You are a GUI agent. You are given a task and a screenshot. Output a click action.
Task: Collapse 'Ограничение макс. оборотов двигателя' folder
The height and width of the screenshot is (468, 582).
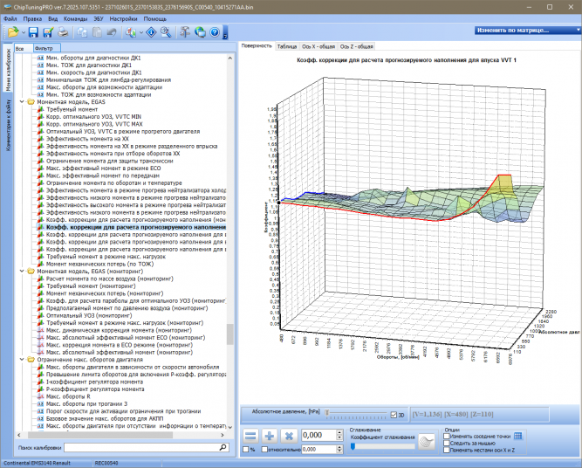click(x=22, y=360)
